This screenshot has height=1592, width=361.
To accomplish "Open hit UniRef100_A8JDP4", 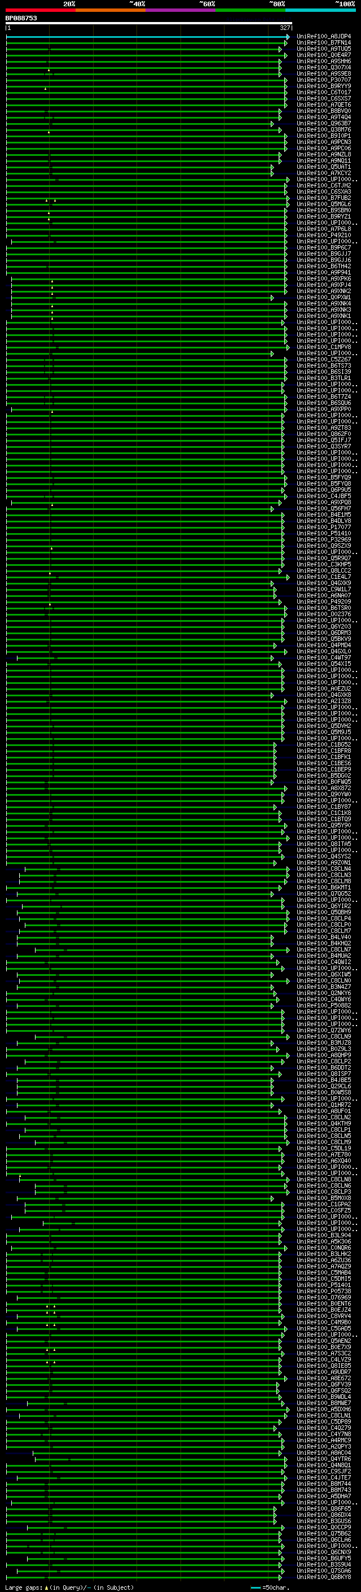I will pyautogui.click(x=324, y=37).
